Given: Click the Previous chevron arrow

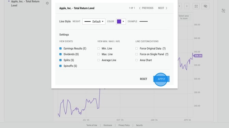Looking at the screenshot, I should [x=140, y=8].
